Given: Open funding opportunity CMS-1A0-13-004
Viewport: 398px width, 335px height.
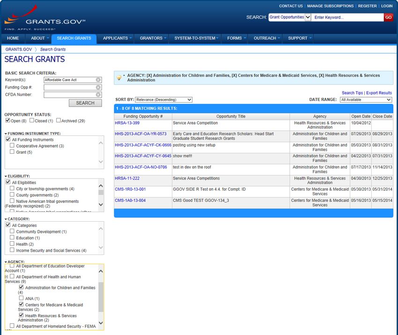Looking at the screenshot, I should [130, 201].
